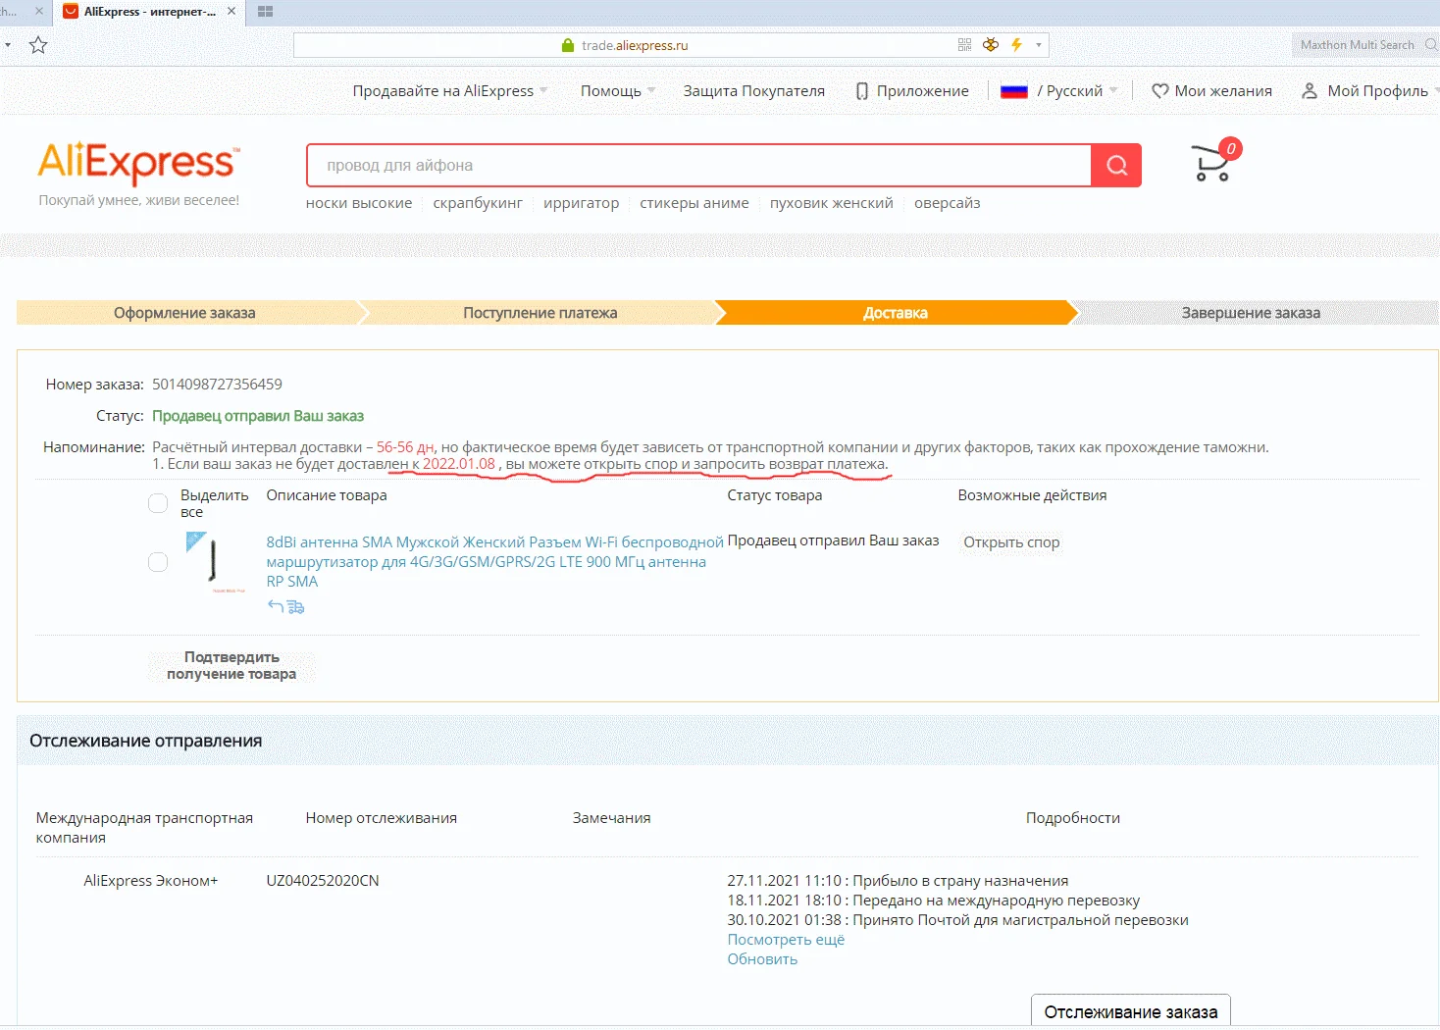The image size is (1440, 1030).
Task: Open the tab grid overview icon
Action: pos(265,12)
